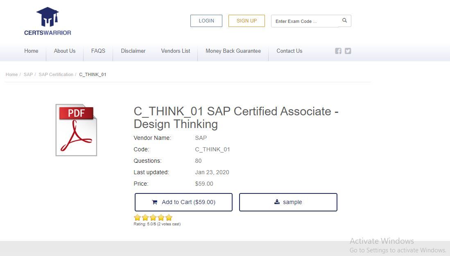Open the Vendors List menu
This screenshot has width=450, height=256.
coord(176,51)
